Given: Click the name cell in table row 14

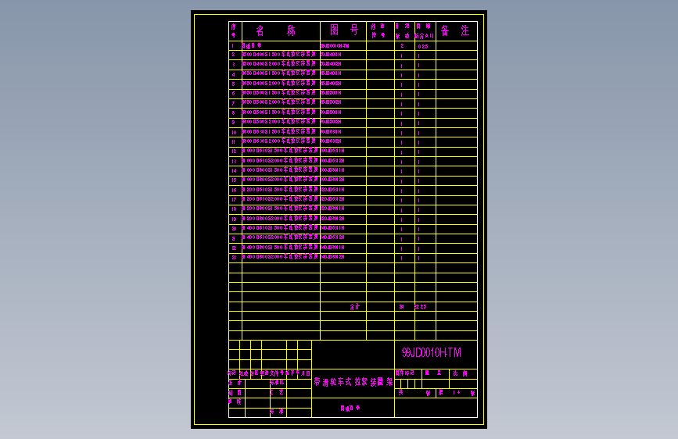Looking at the screenshot, I should [281, 170].
